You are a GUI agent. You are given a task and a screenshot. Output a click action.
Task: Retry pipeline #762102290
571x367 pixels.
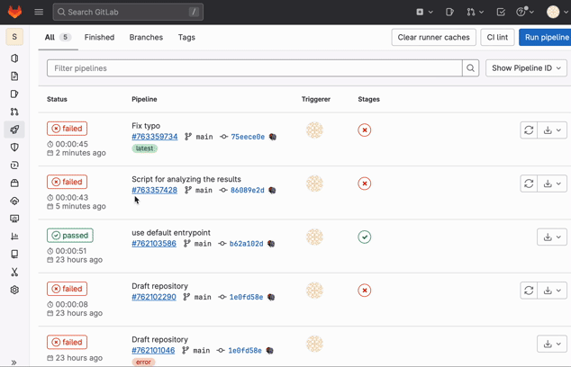click(x=529, y=291)
